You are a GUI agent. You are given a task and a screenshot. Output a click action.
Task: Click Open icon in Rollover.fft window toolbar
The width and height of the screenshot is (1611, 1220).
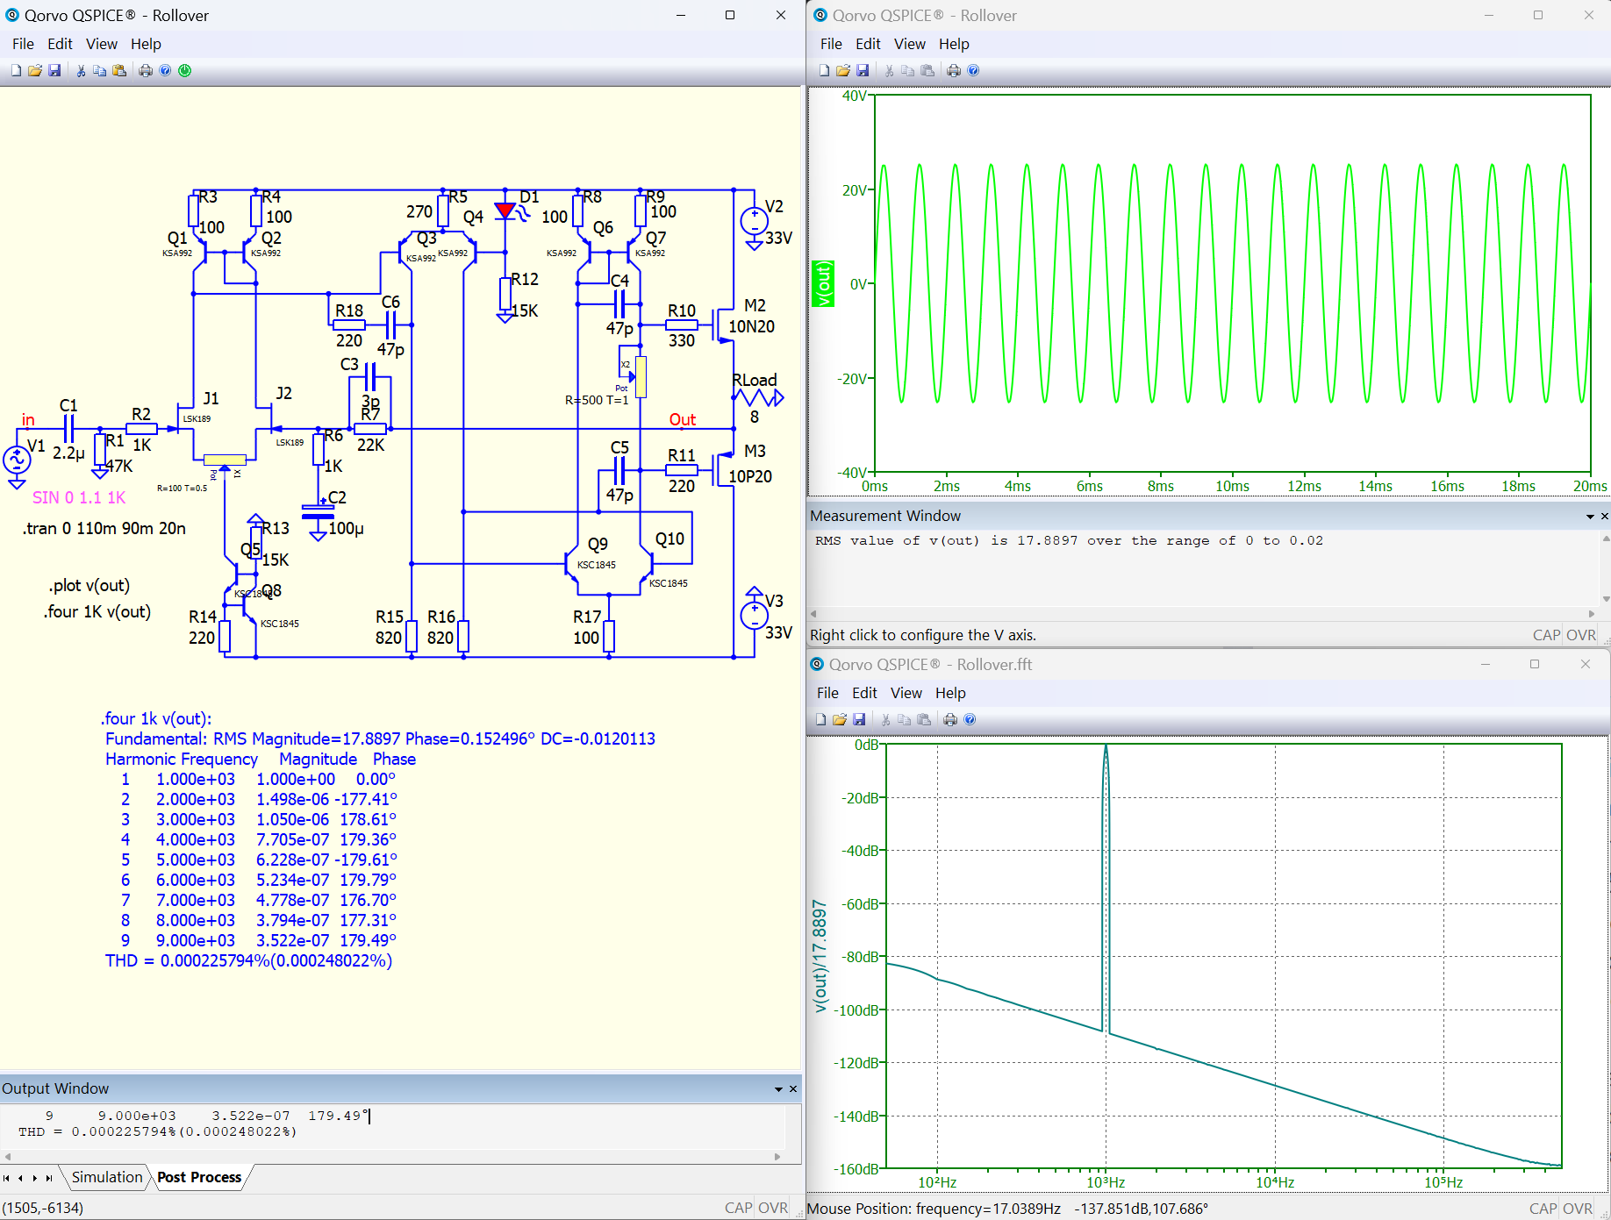pos(840,720)
